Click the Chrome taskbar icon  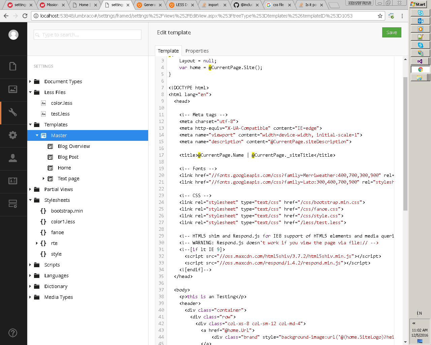[420, 69]
